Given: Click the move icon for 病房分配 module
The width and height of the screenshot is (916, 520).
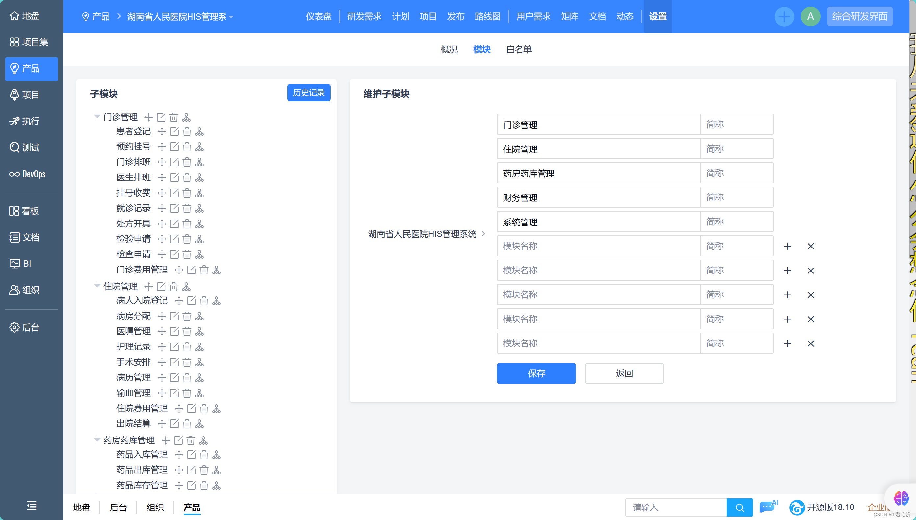Looking at the screenshot, I should coord(162,316).
